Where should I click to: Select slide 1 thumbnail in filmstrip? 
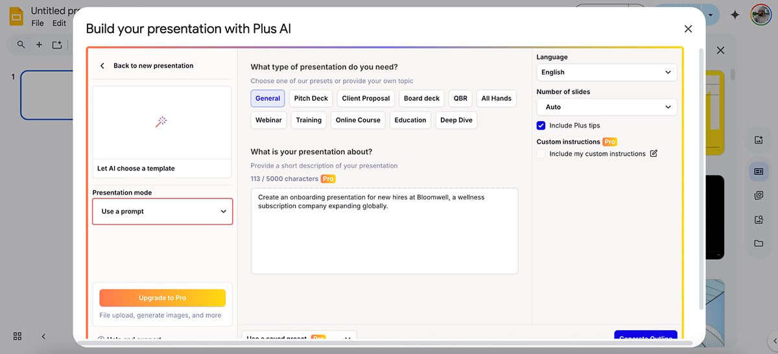coord(47,95)
